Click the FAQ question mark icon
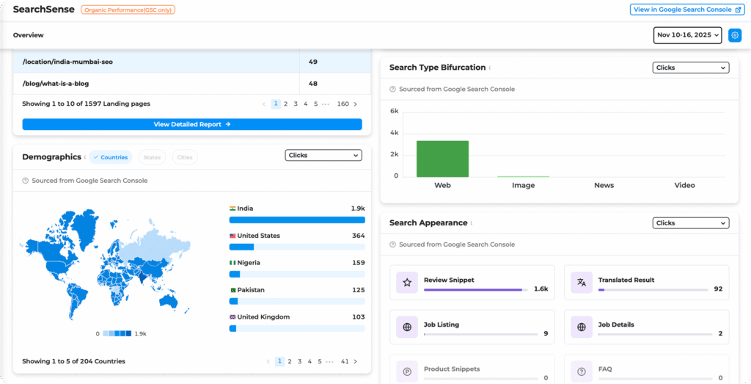The image size is (751, 384). tap(582, 371)
